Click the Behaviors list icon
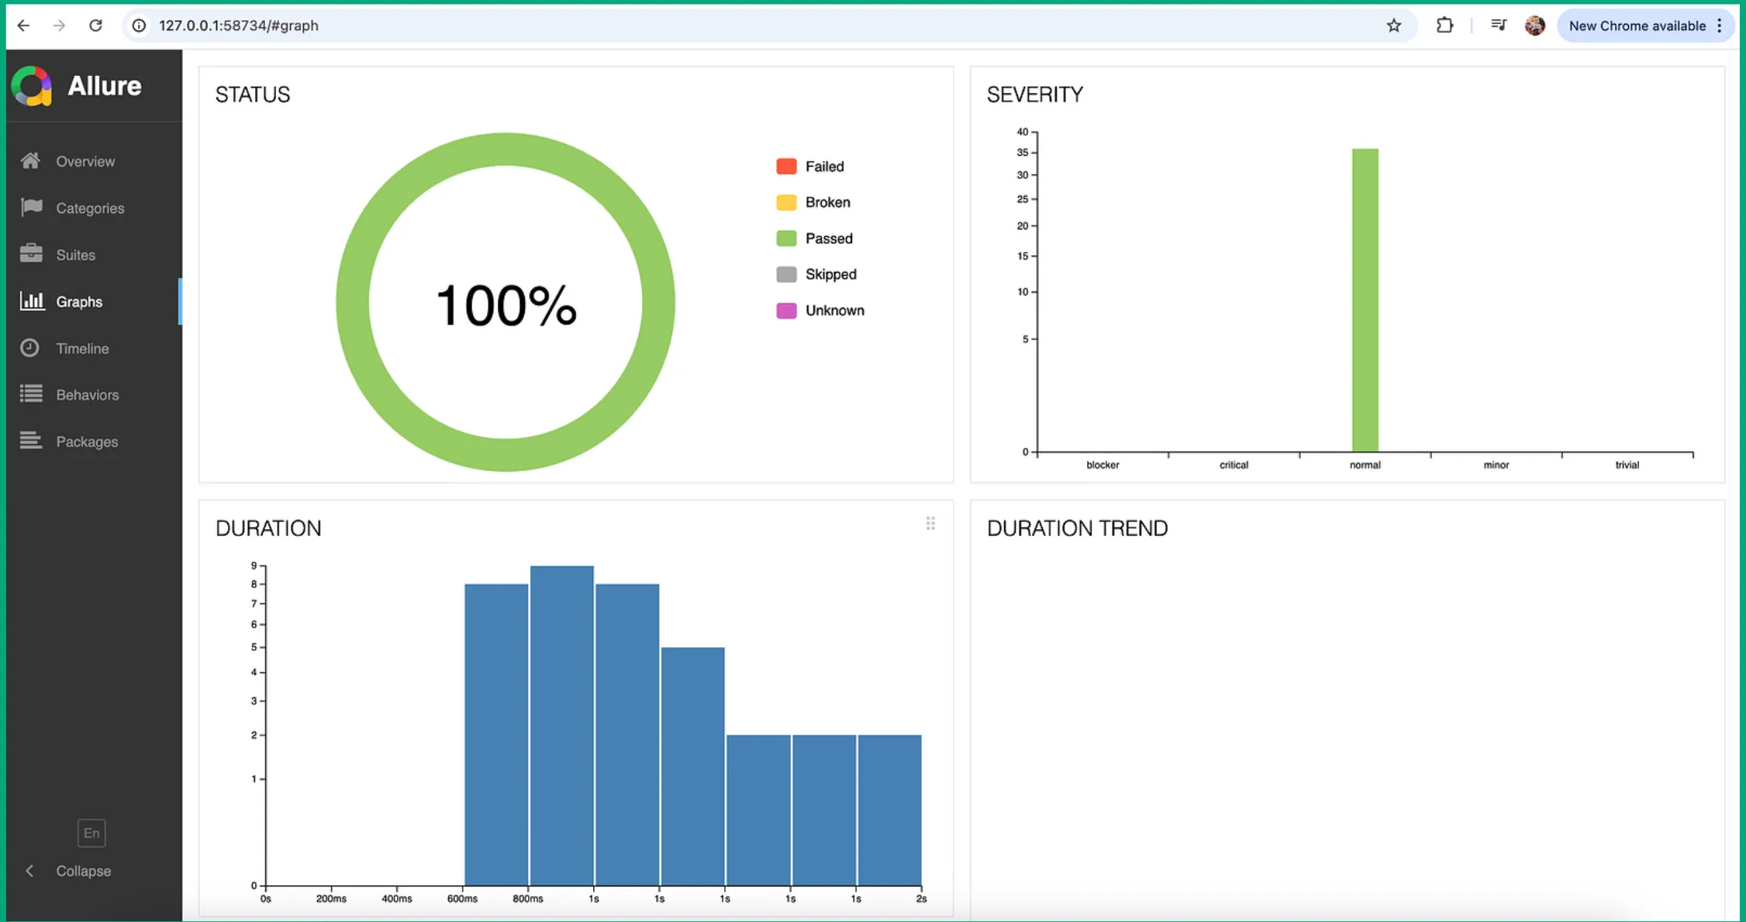The height and width of the screenshot is (922, 1746). (31, 394)
